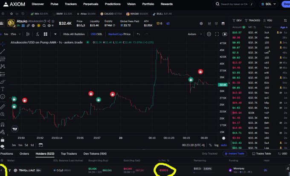Viewport: 290px width, 176px height.
Task: Click the watchlist star in the ticker bar
Action: pyautogui.click(x=12, y=14)
